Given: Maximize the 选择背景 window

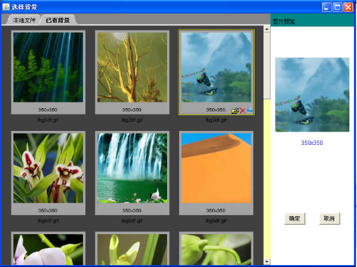Looking at the screenshot, I should (x=337, y=7).
